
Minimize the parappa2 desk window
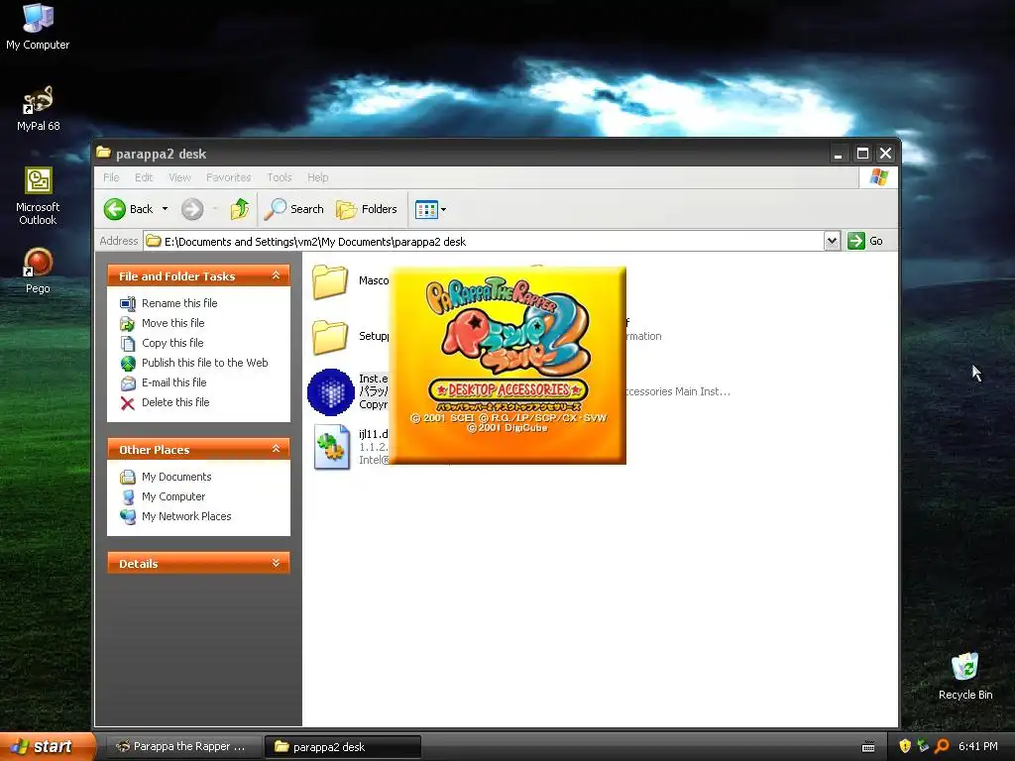coord(839,154)
